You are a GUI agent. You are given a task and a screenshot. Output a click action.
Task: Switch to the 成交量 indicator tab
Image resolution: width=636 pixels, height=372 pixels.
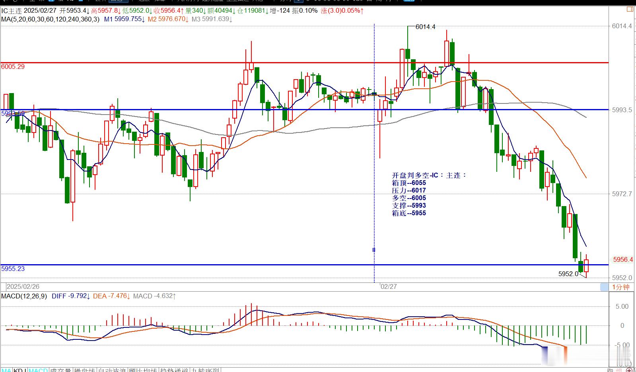click(61, 370)
